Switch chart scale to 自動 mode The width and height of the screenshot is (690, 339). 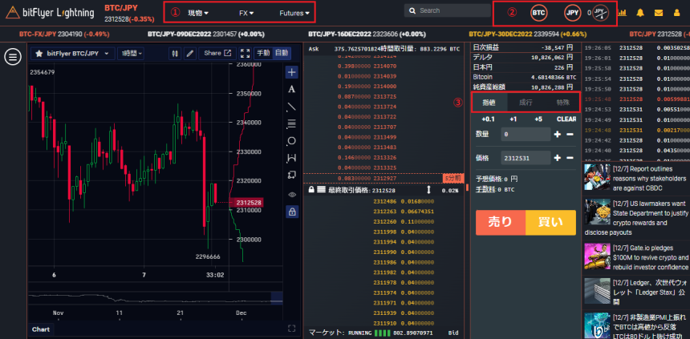(x=281, y=53)
